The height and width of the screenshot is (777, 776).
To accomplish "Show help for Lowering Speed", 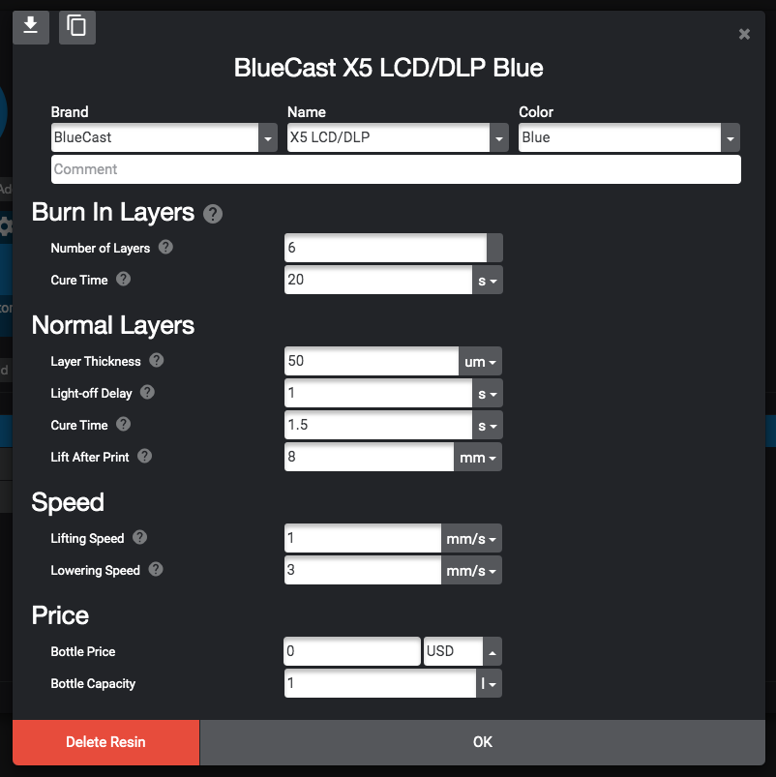I will point(156,569).
